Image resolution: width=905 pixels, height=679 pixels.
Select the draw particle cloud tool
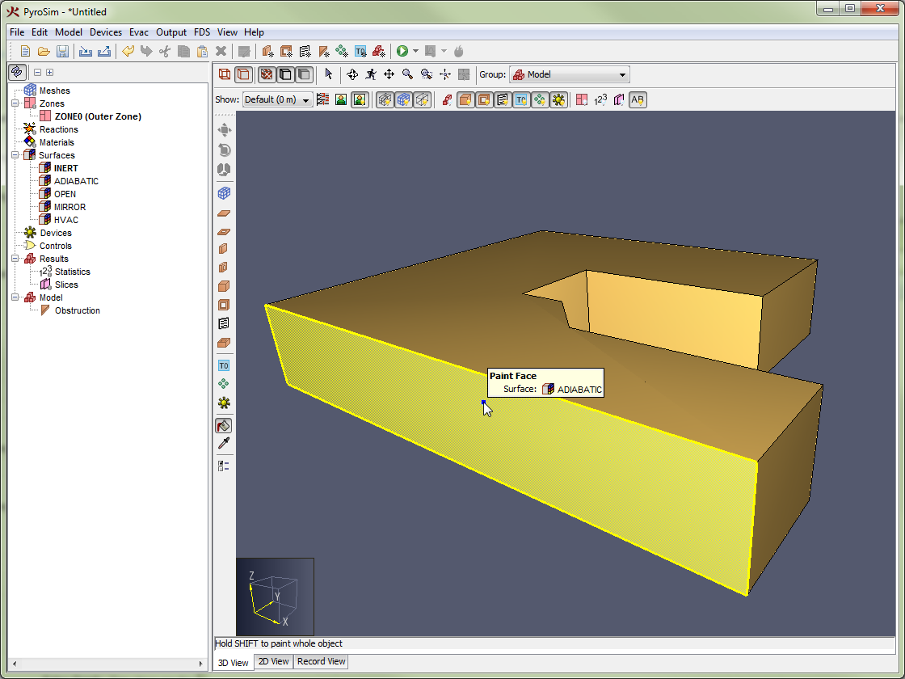[224, 384]
